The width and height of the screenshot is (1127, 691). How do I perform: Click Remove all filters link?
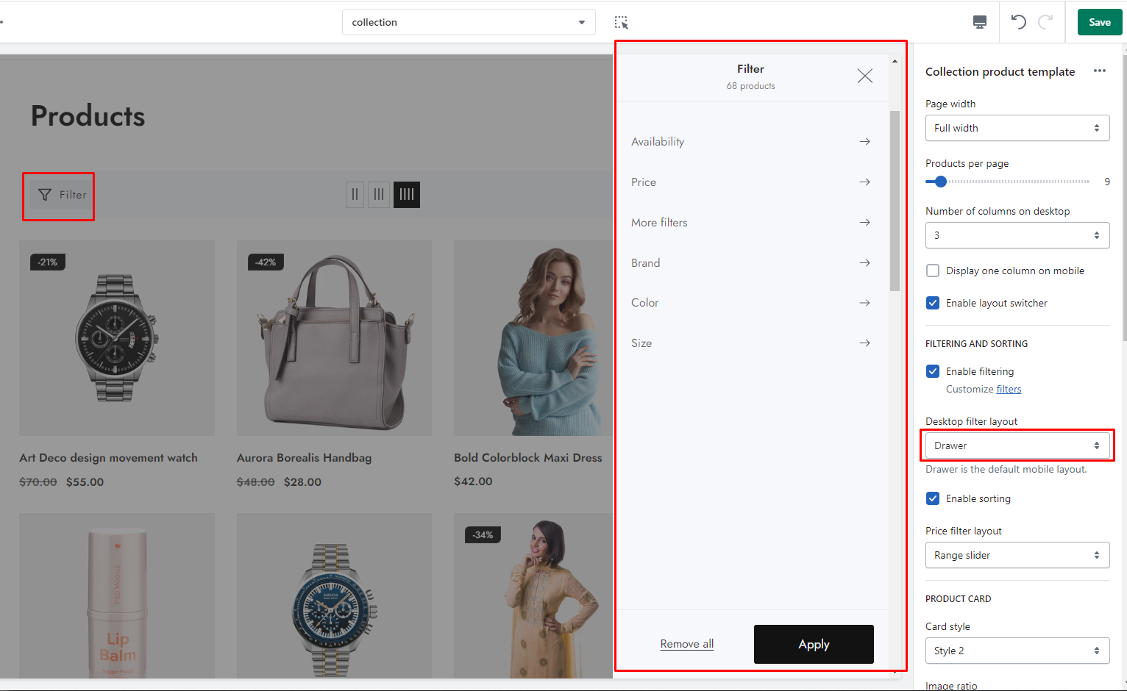(687, 644)
